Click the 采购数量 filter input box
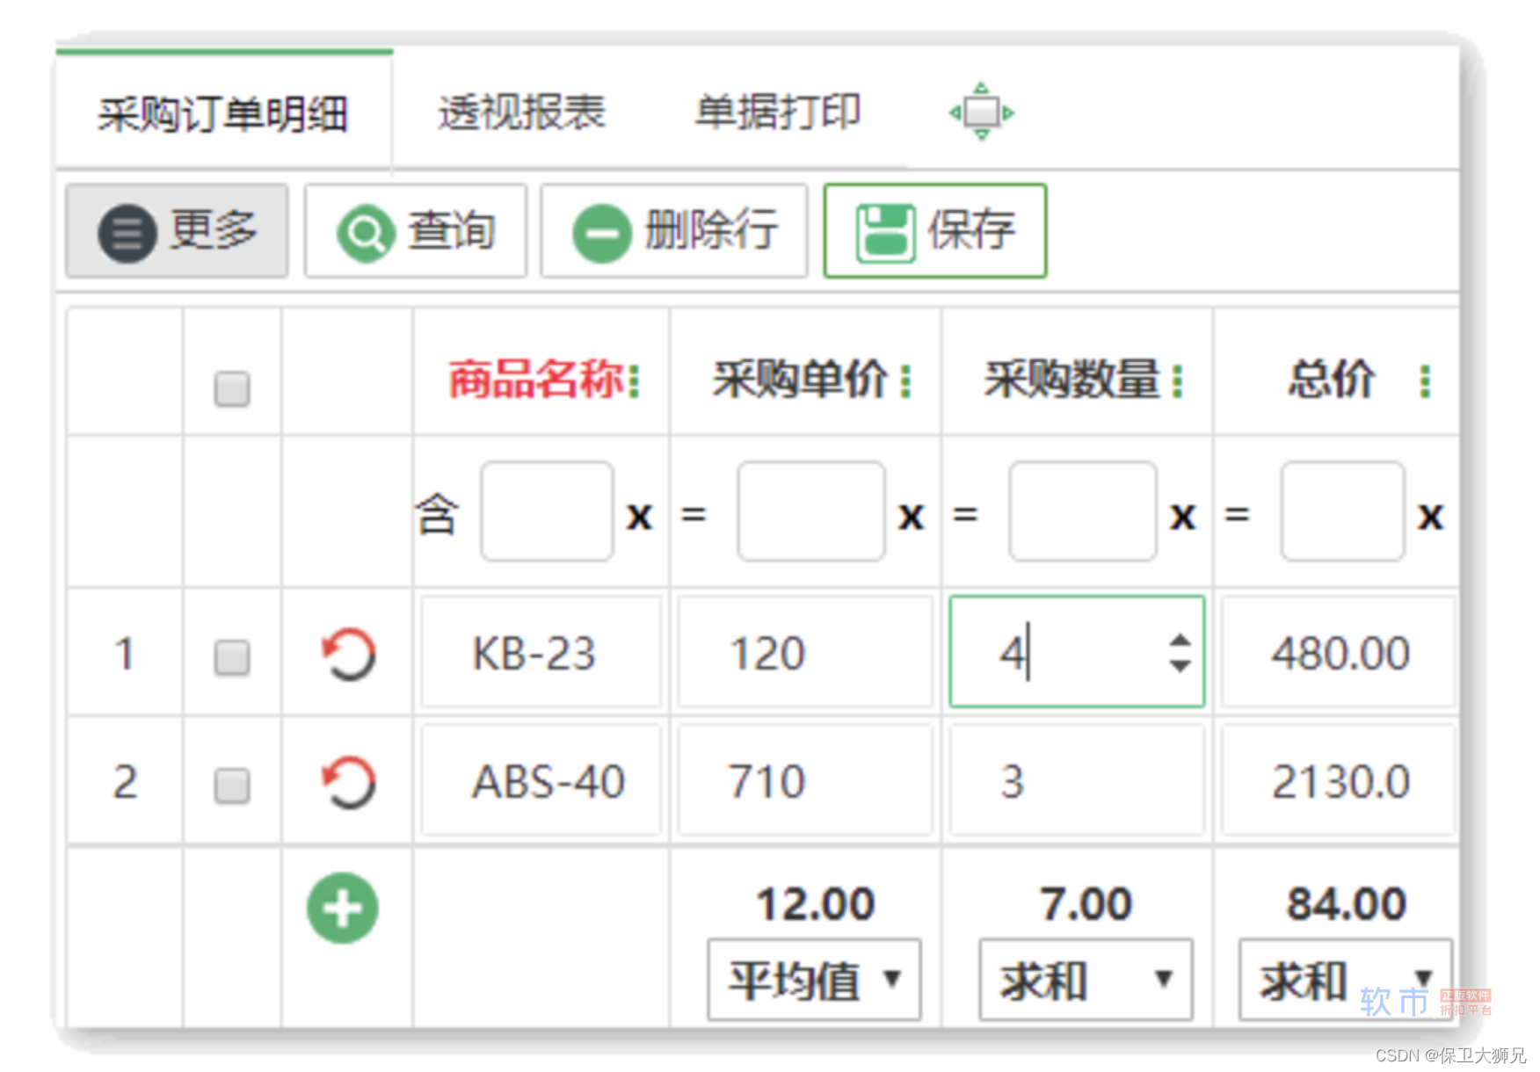Viewport: 1540px width, 1072px height. pyautogui.click(x=1083, y=511)
